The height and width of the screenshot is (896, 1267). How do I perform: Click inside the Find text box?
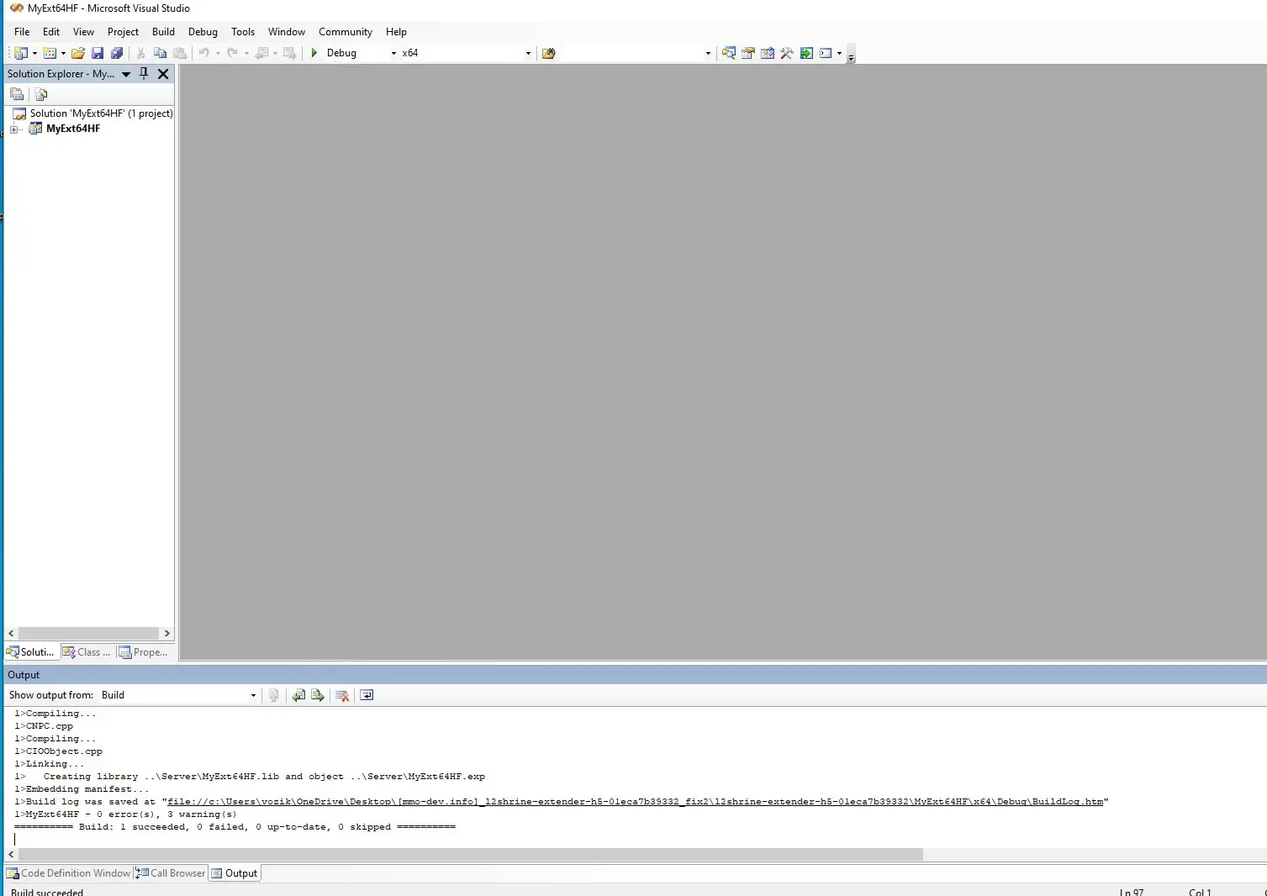click(631, 53)
